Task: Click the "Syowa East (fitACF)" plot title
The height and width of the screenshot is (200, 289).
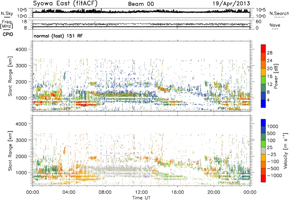Action: pos(65,3)
